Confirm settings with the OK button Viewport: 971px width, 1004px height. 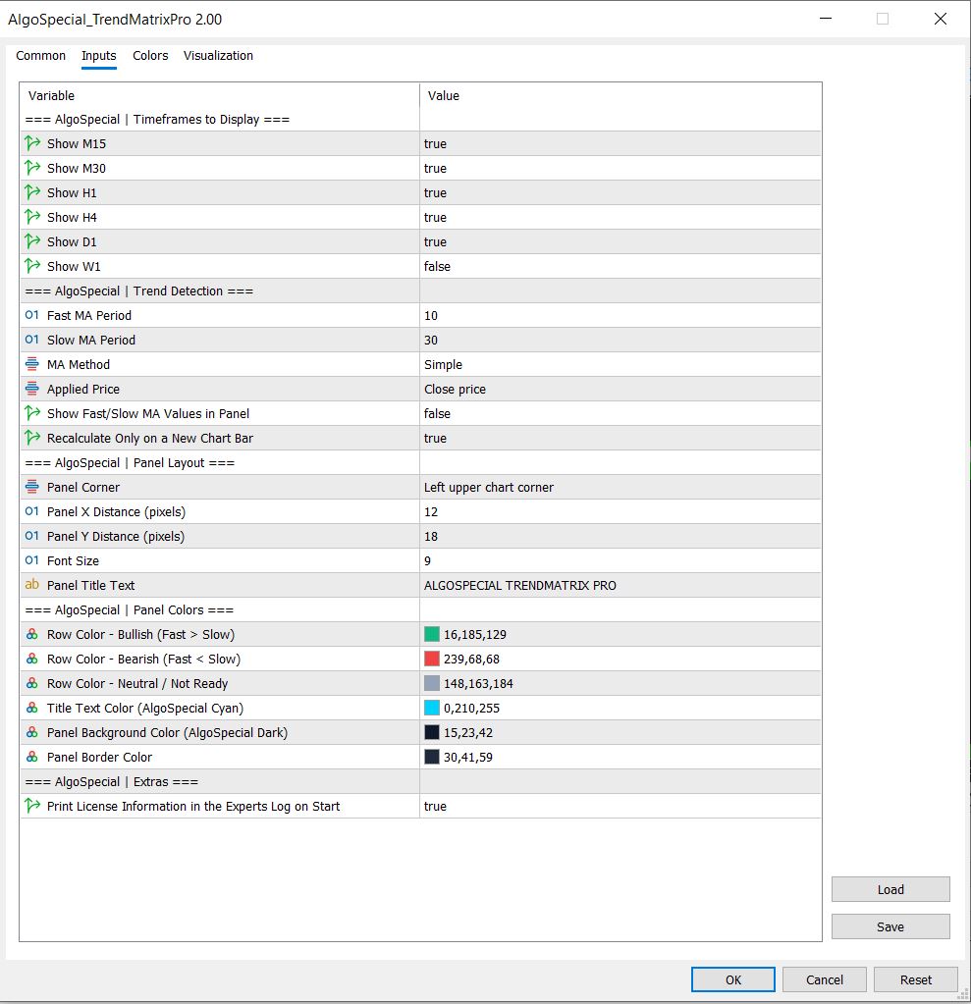pos(732,979)
